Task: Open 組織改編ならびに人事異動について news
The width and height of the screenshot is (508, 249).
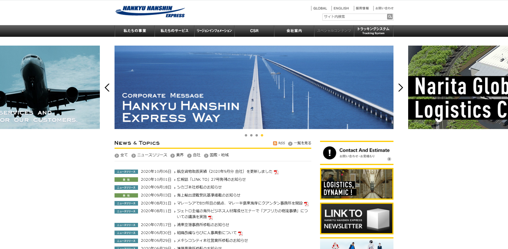Action: pyautogui.click(x=207, y=233)
